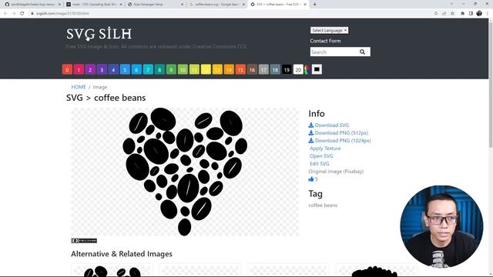Close the GitHub browser tab
Viewport: 493px width, 277px height.
pos(59,5)
